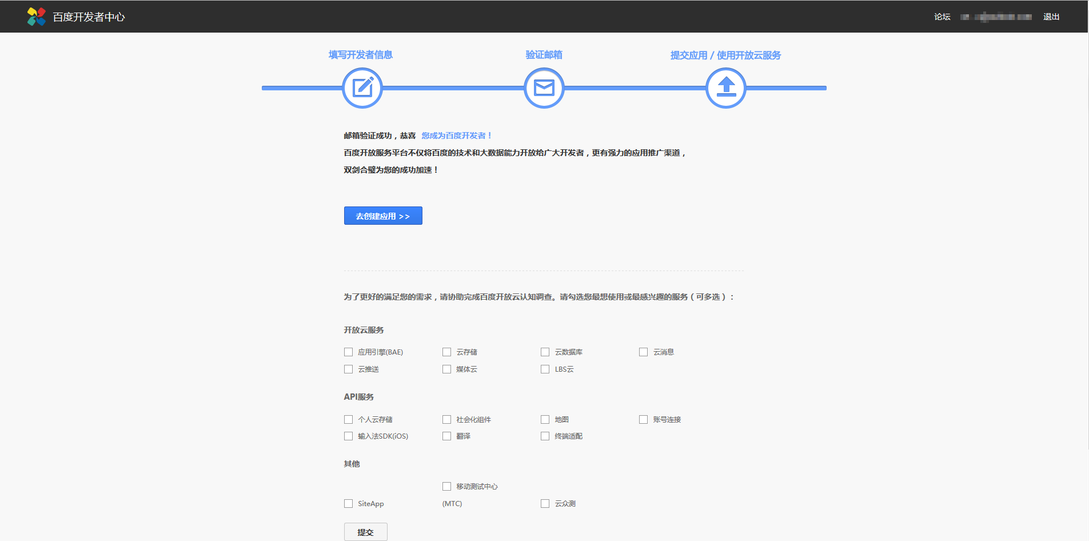This screenshot has width=1089, height=541.
Task: Check the 云存储 checkbox
Action: coord(447,352)
